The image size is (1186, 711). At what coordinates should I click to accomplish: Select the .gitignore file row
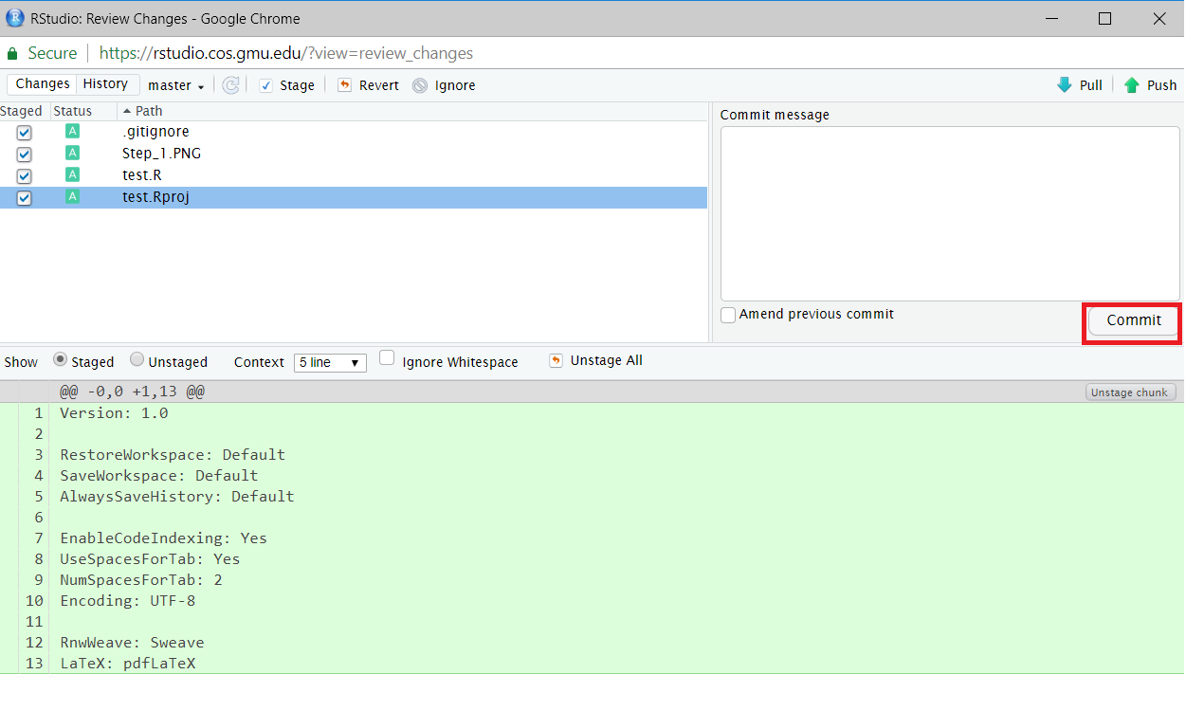tap(354, 132)
